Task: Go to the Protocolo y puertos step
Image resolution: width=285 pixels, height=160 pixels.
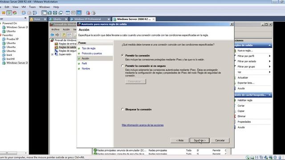Action: (92, 53)
